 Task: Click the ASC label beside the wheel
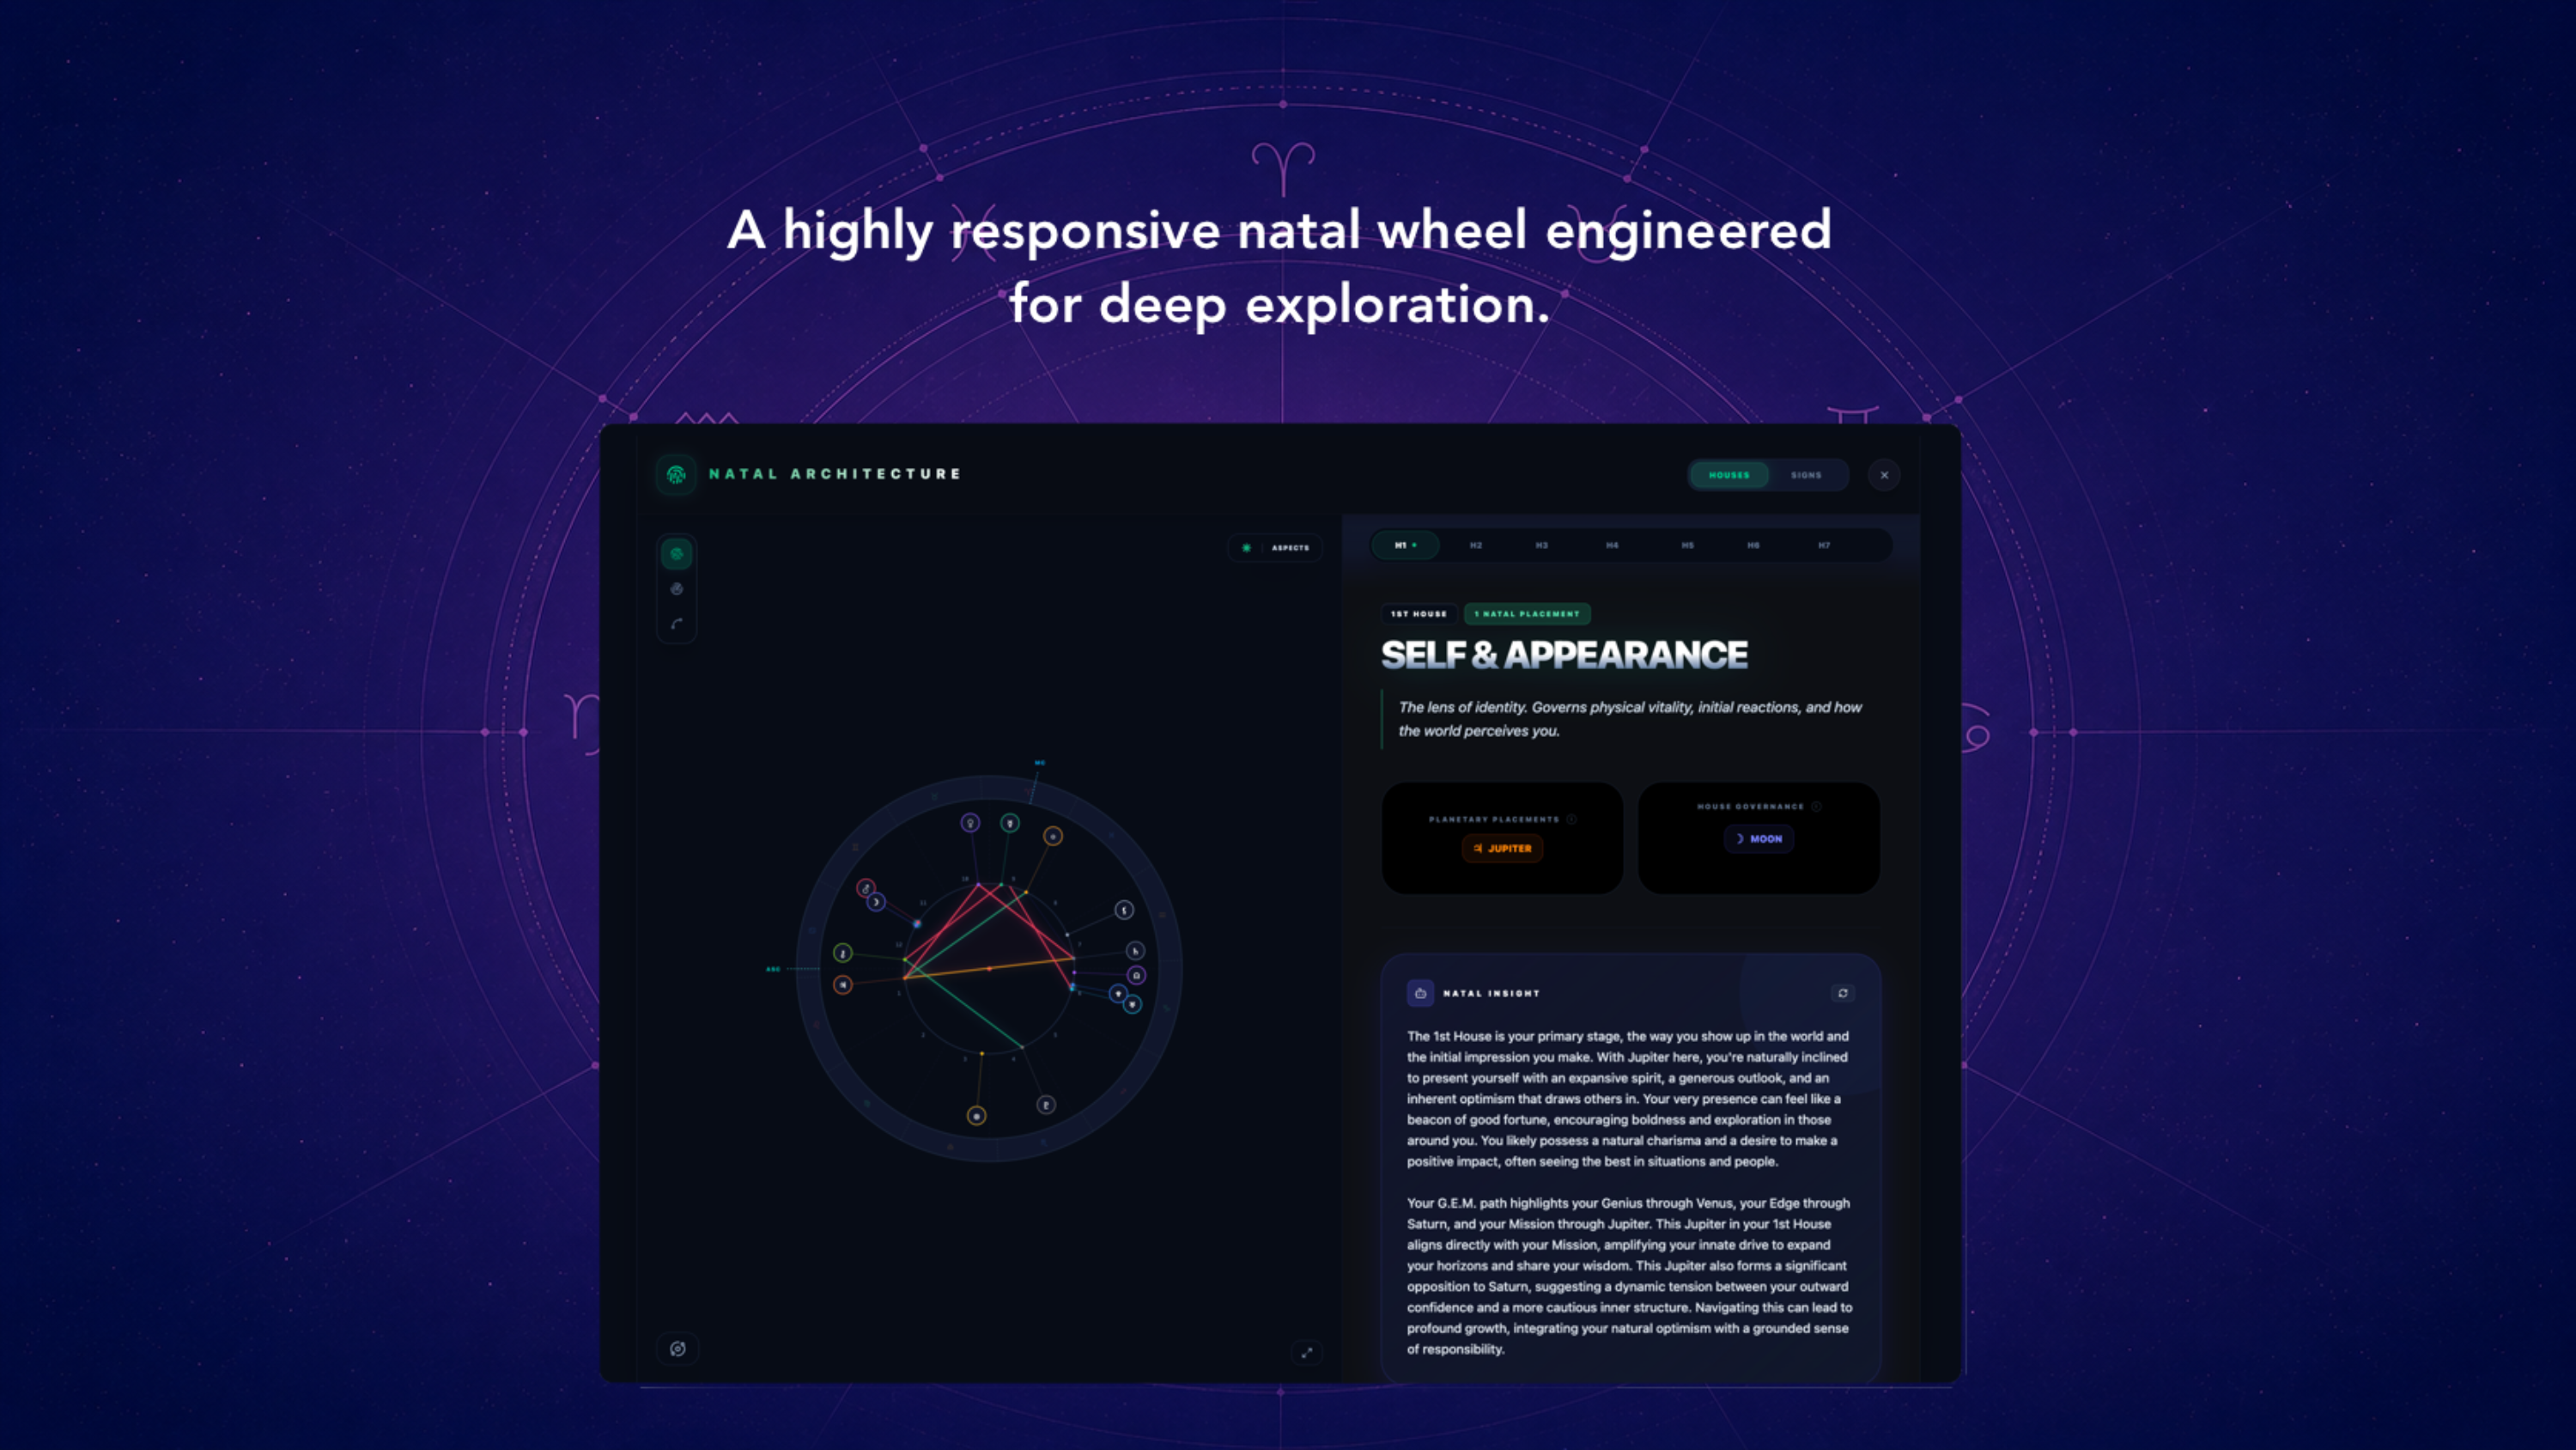click(x=773, y=969)
